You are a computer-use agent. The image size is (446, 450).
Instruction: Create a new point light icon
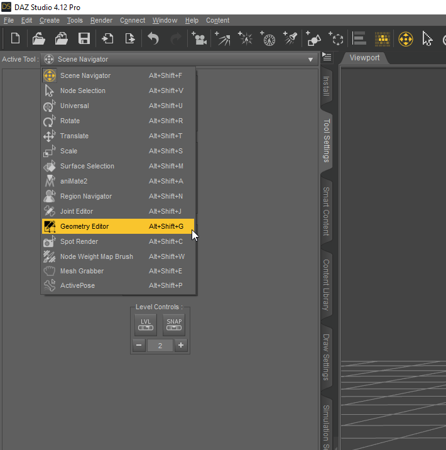coord(245,38)
